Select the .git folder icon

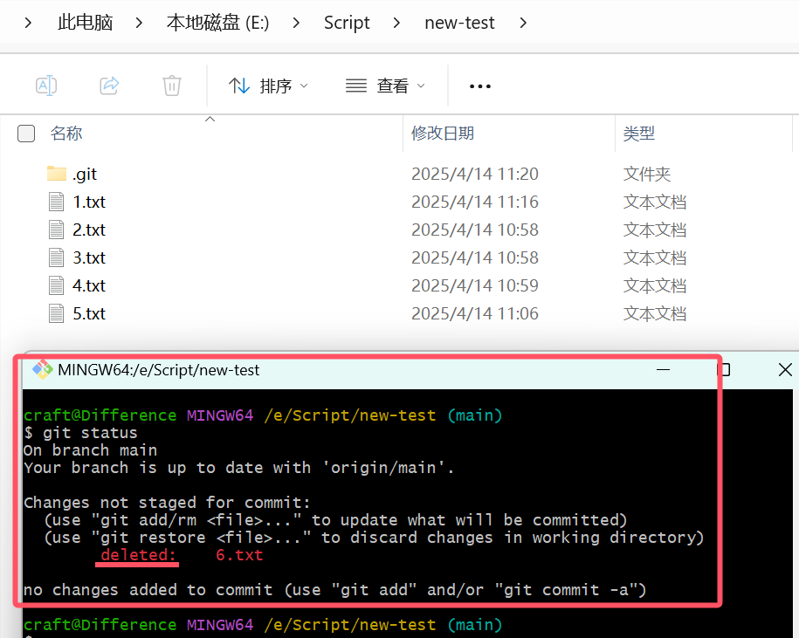click(x=57, y=174)
